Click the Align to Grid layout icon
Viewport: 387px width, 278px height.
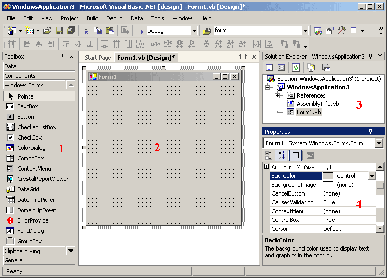(11, 44)
